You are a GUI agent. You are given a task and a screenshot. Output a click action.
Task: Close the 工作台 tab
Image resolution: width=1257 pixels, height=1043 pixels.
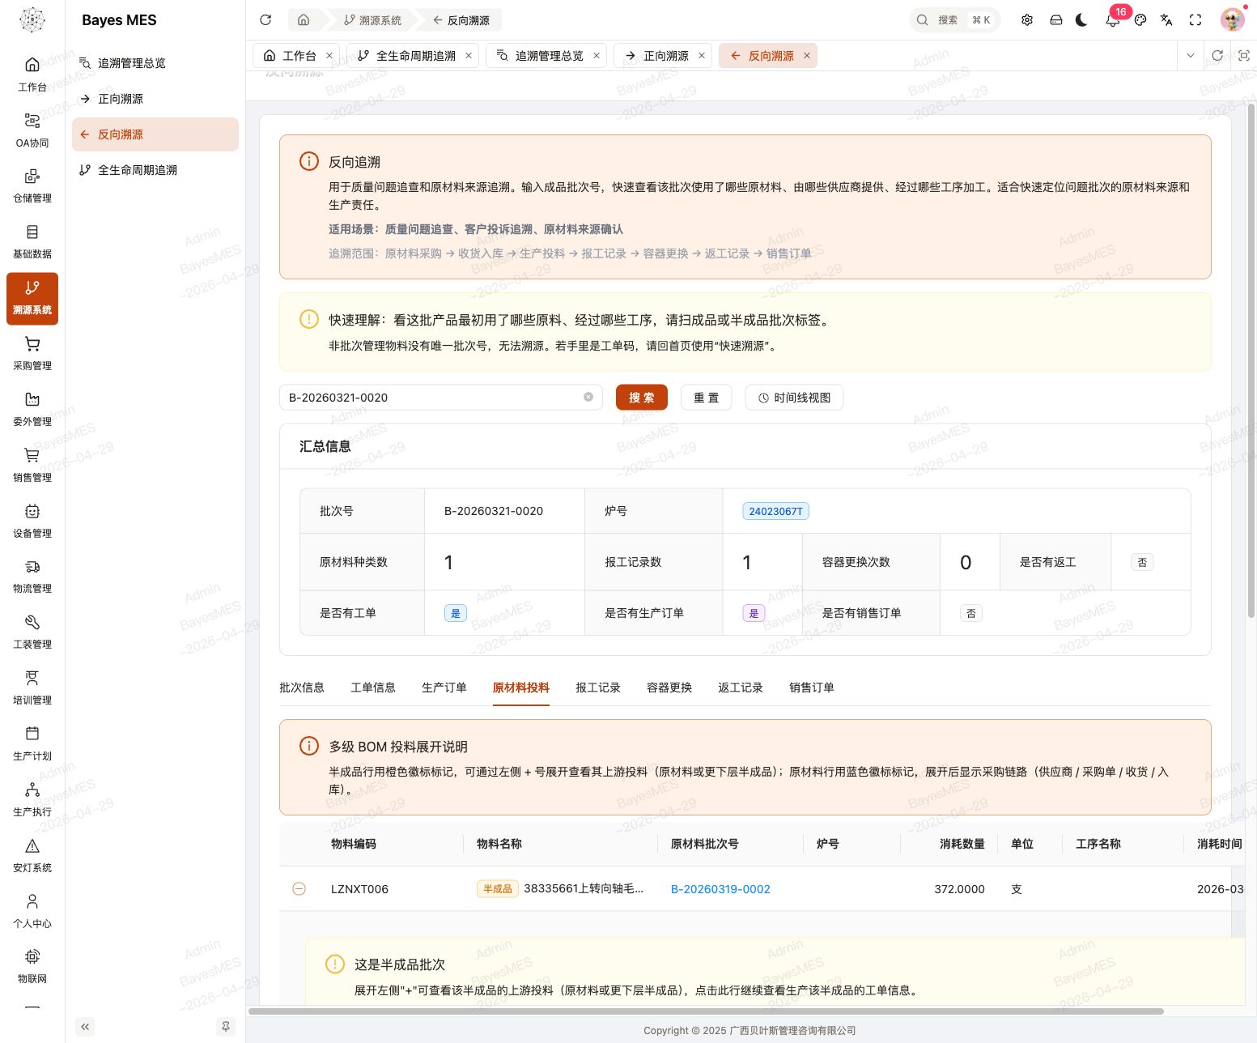coord(329,56)
